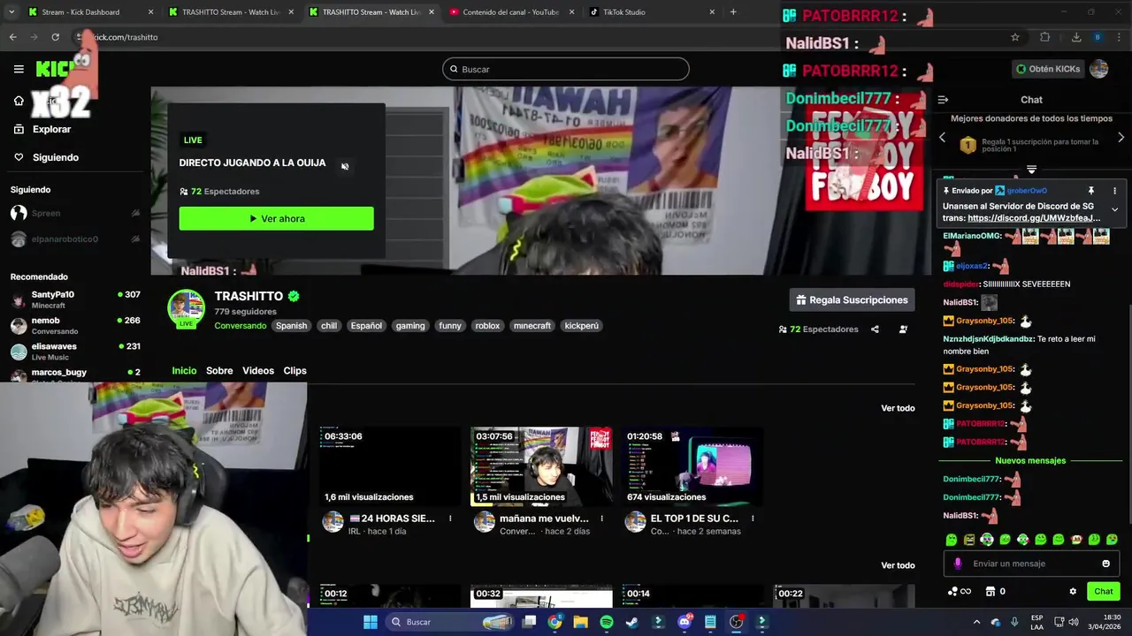Open the TRASHITTO channel avatar

tap(186, 308)
